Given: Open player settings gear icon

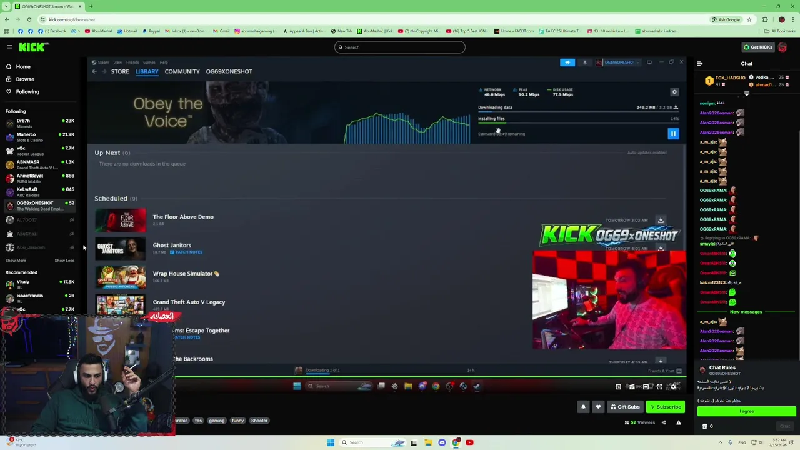Looking at the screenshot, I should (x=672, y=387).
